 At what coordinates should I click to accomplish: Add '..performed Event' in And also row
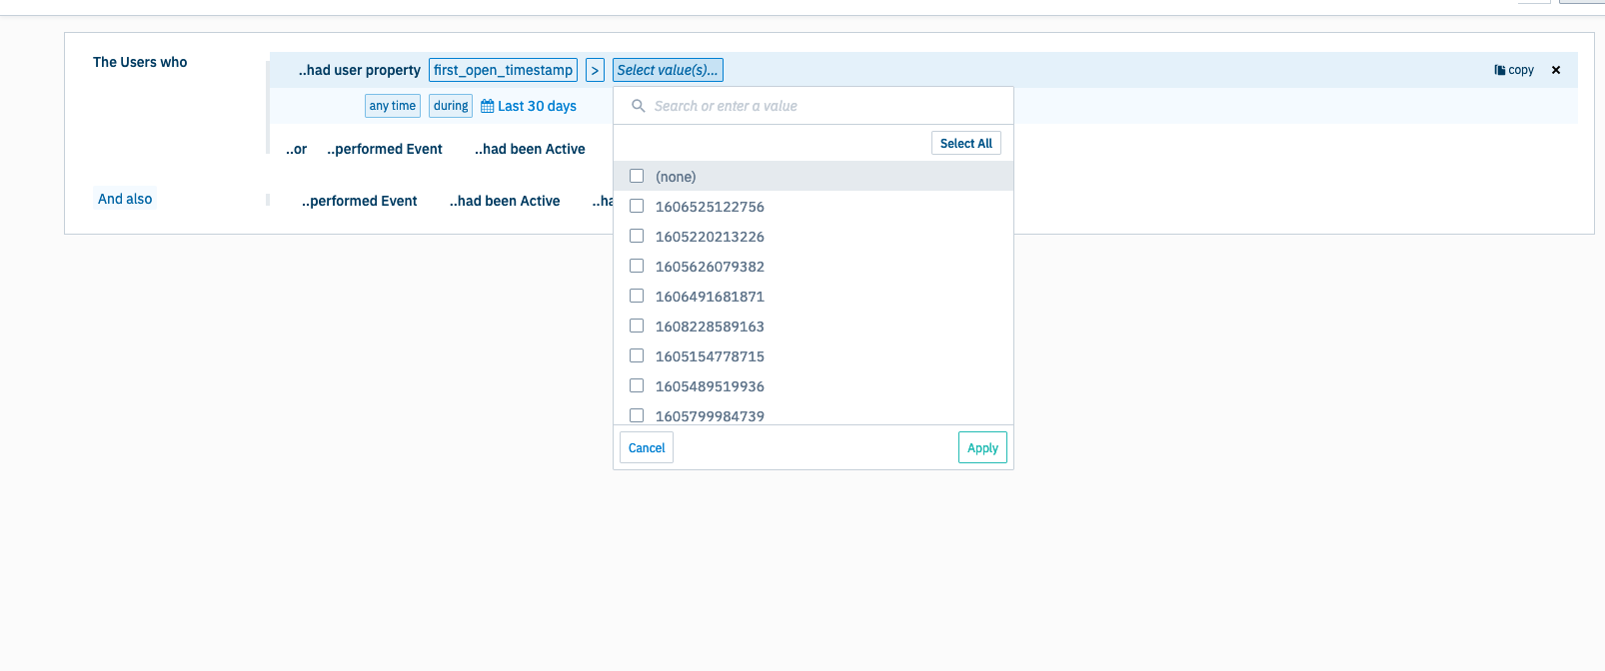[x=360, y=201]
